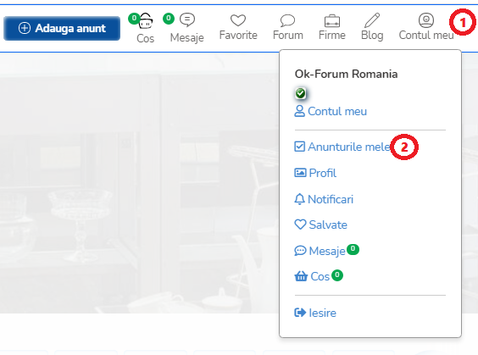Log out using the Iesire link
This screenshot has height=355, width=478.
315,313
